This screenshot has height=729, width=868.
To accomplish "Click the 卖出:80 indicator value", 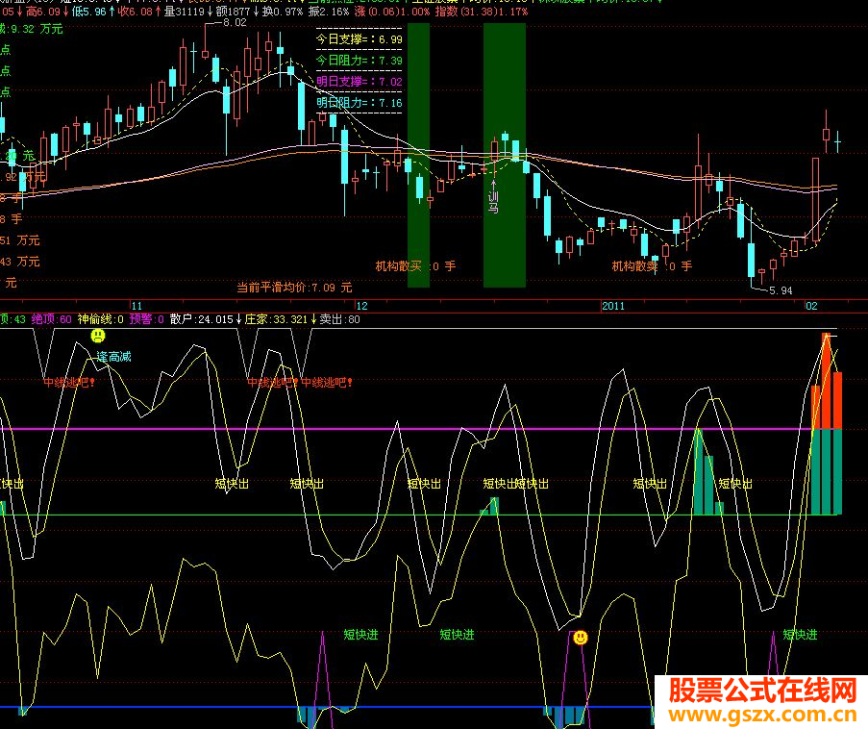I will pyautogui.click(x=340, y=319).
